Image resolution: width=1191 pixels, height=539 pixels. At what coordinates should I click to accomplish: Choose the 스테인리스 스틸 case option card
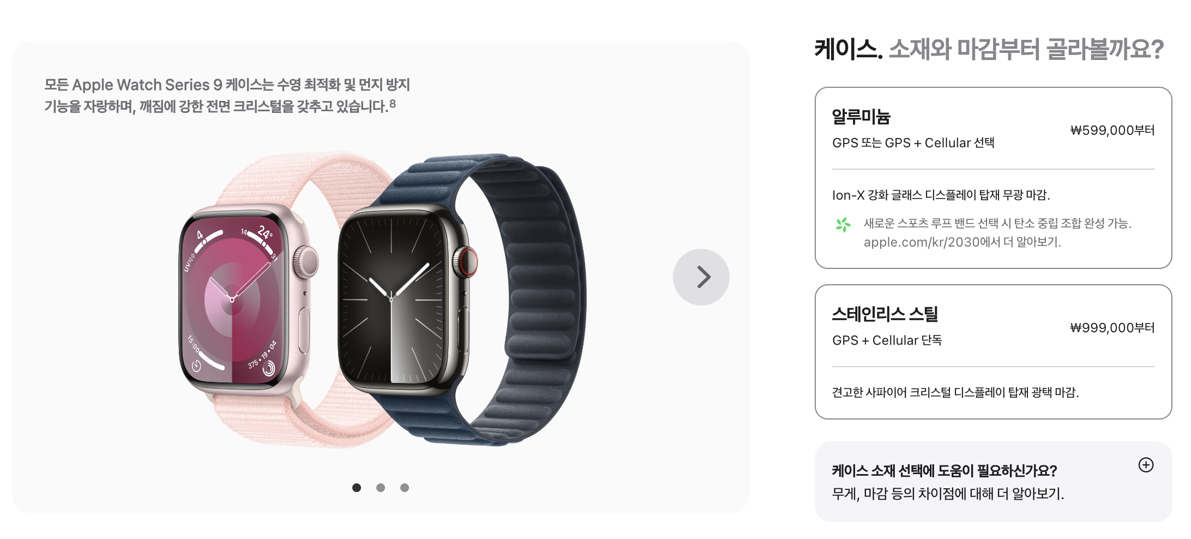pyautogui.click(x=993, y=352)
